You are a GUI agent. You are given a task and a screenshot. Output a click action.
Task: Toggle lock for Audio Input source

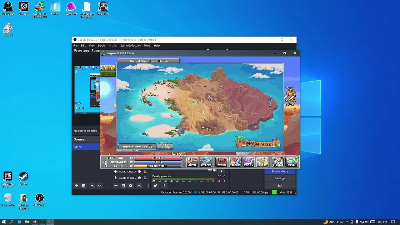[145, 178]
